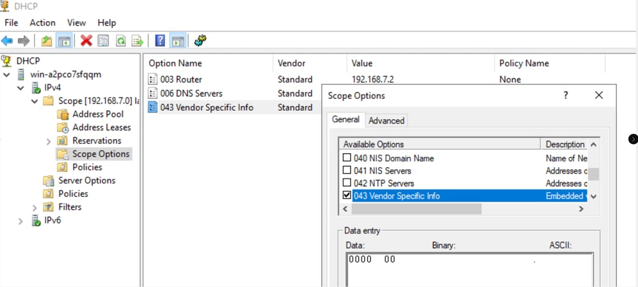This screenshot has height=287, width=638.
Task: Collapse the win-a2pco7sfqqm server node
Action: (6, 75)
